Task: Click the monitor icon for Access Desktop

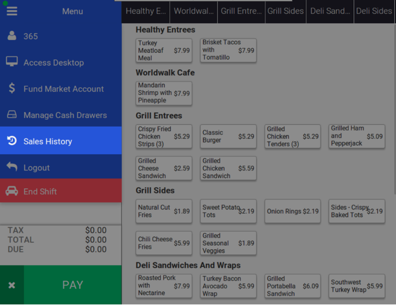Action: pos(12,62)
